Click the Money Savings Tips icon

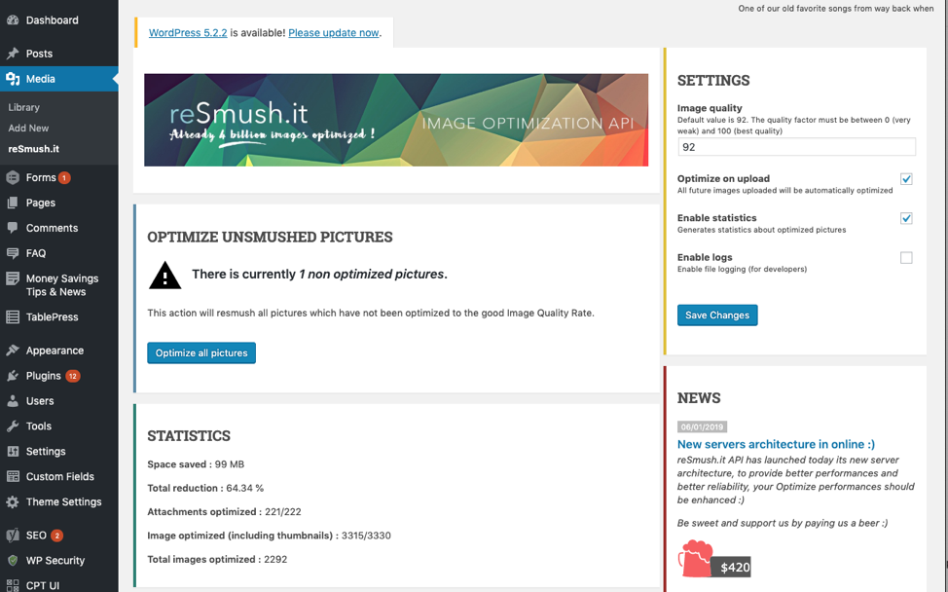[13, 278]
